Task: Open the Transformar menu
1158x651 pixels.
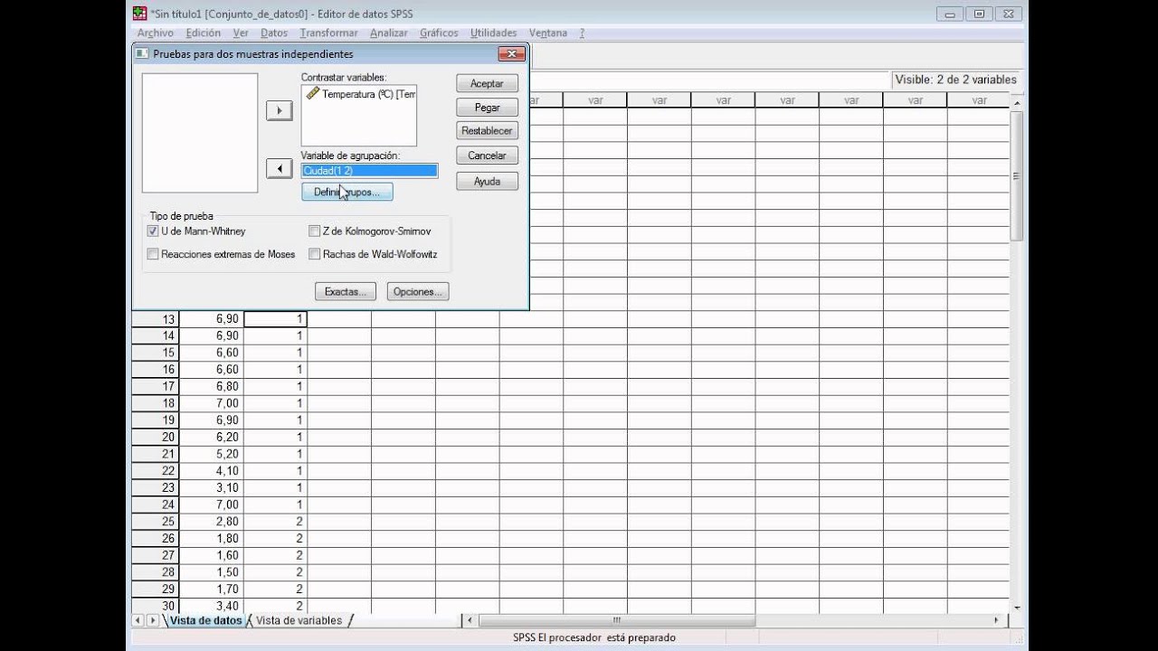Action: [329, 33]
